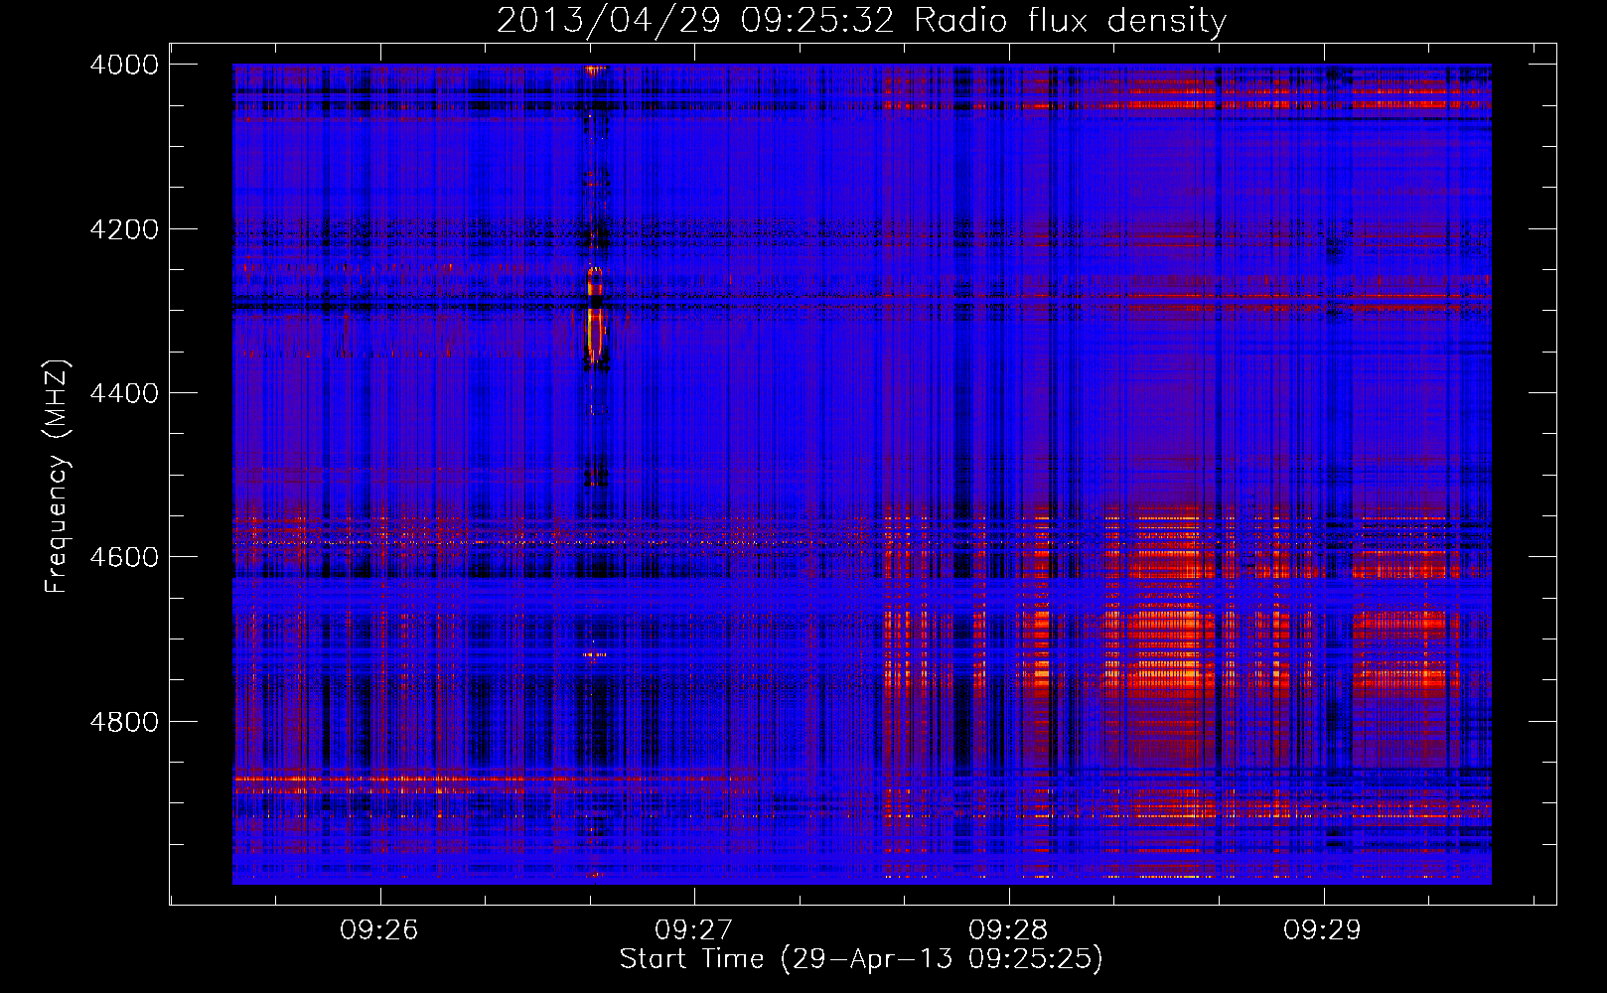
Task: Click the 09:28 time axis label
Action: pyautogui.click(x=1008, y=930)
